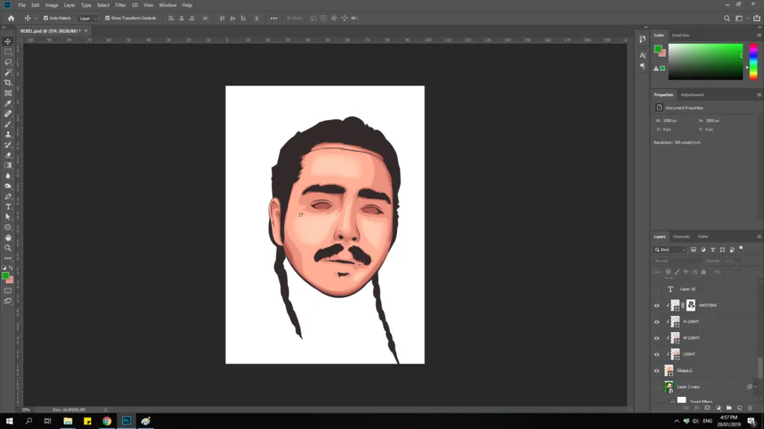This screenshot has width=764, height=429.
Task: Select the Zoom tool in toolbar
Action: point(7,248)
